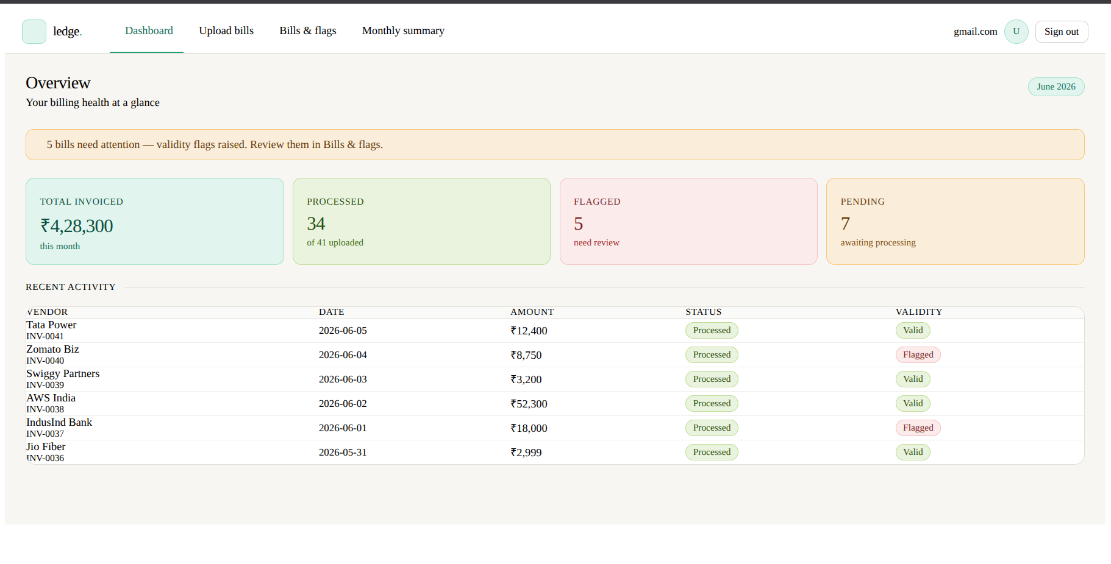Open the Total Invoiced ₹4,28,300 card

[x=155, y=221]
